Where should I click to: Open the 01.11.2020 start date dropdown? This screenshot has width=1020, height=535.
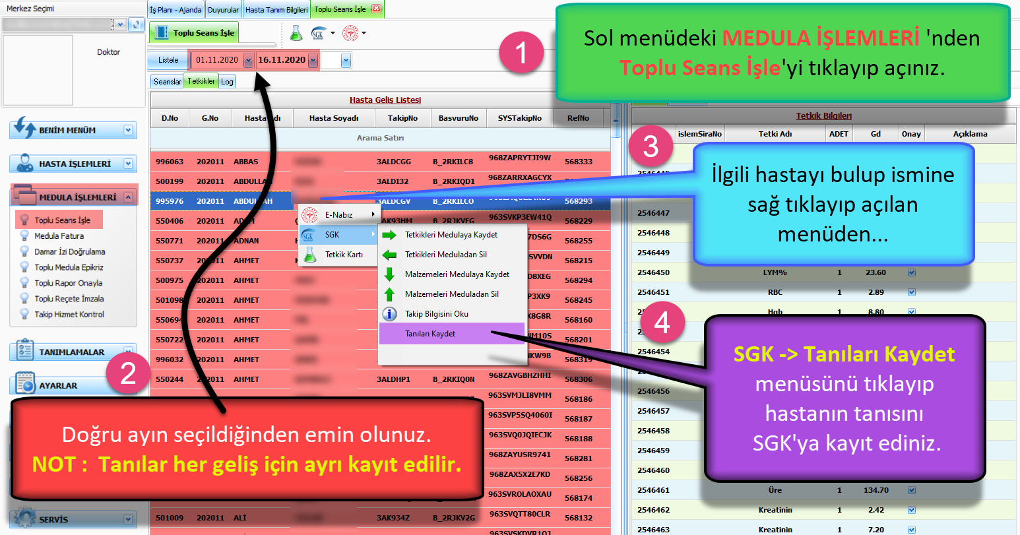[x=248, y=61]
